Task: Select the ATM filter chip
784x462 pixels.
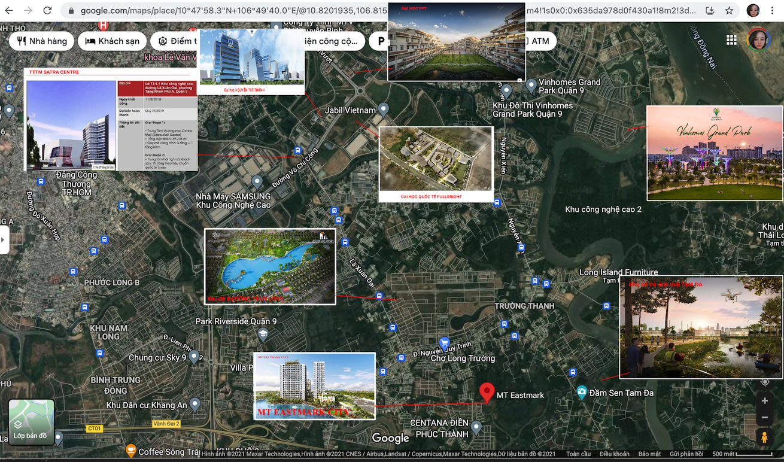Action: (540, 41)
